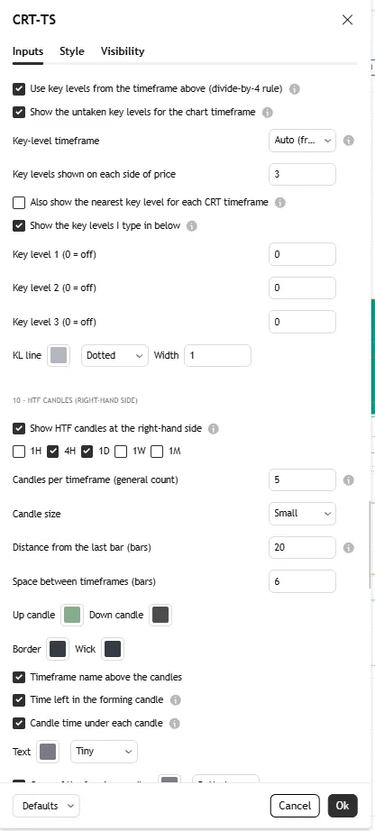Open the Key-level timeframe Auto dropdown
This screenshot has width=375, height=831.
click(x=302, y=141)
